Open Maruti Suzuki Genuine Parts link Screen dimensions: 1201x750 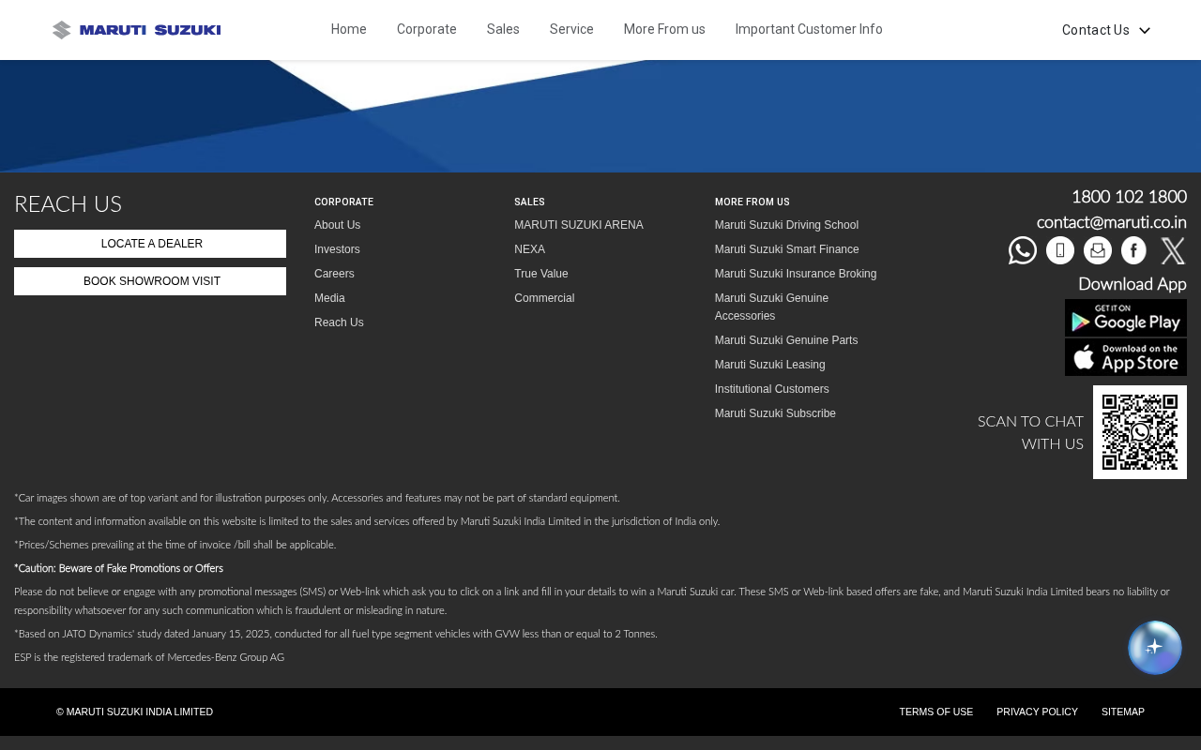(x=786, y=340)
